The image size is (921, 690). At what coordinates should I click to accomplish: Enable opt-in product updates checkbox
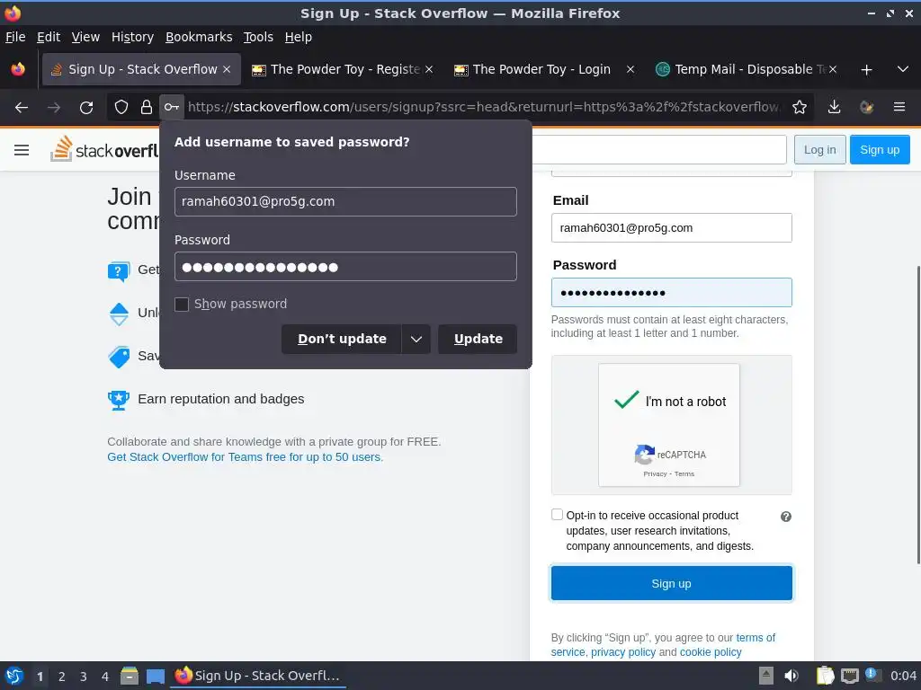click(557, 515)
